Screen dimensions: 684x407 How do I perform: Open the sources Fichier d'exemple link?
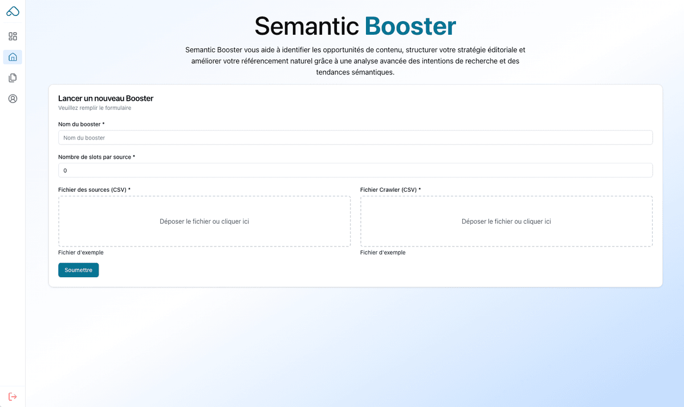coord(80,252)
